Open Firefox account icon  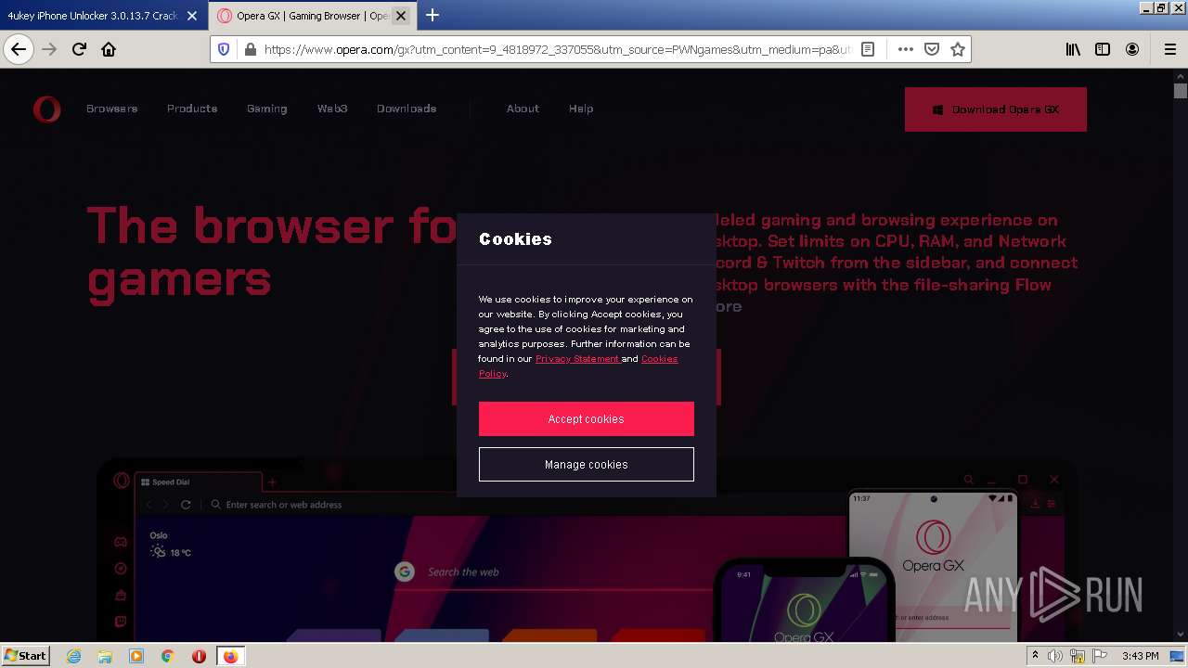click(1132, 49)
